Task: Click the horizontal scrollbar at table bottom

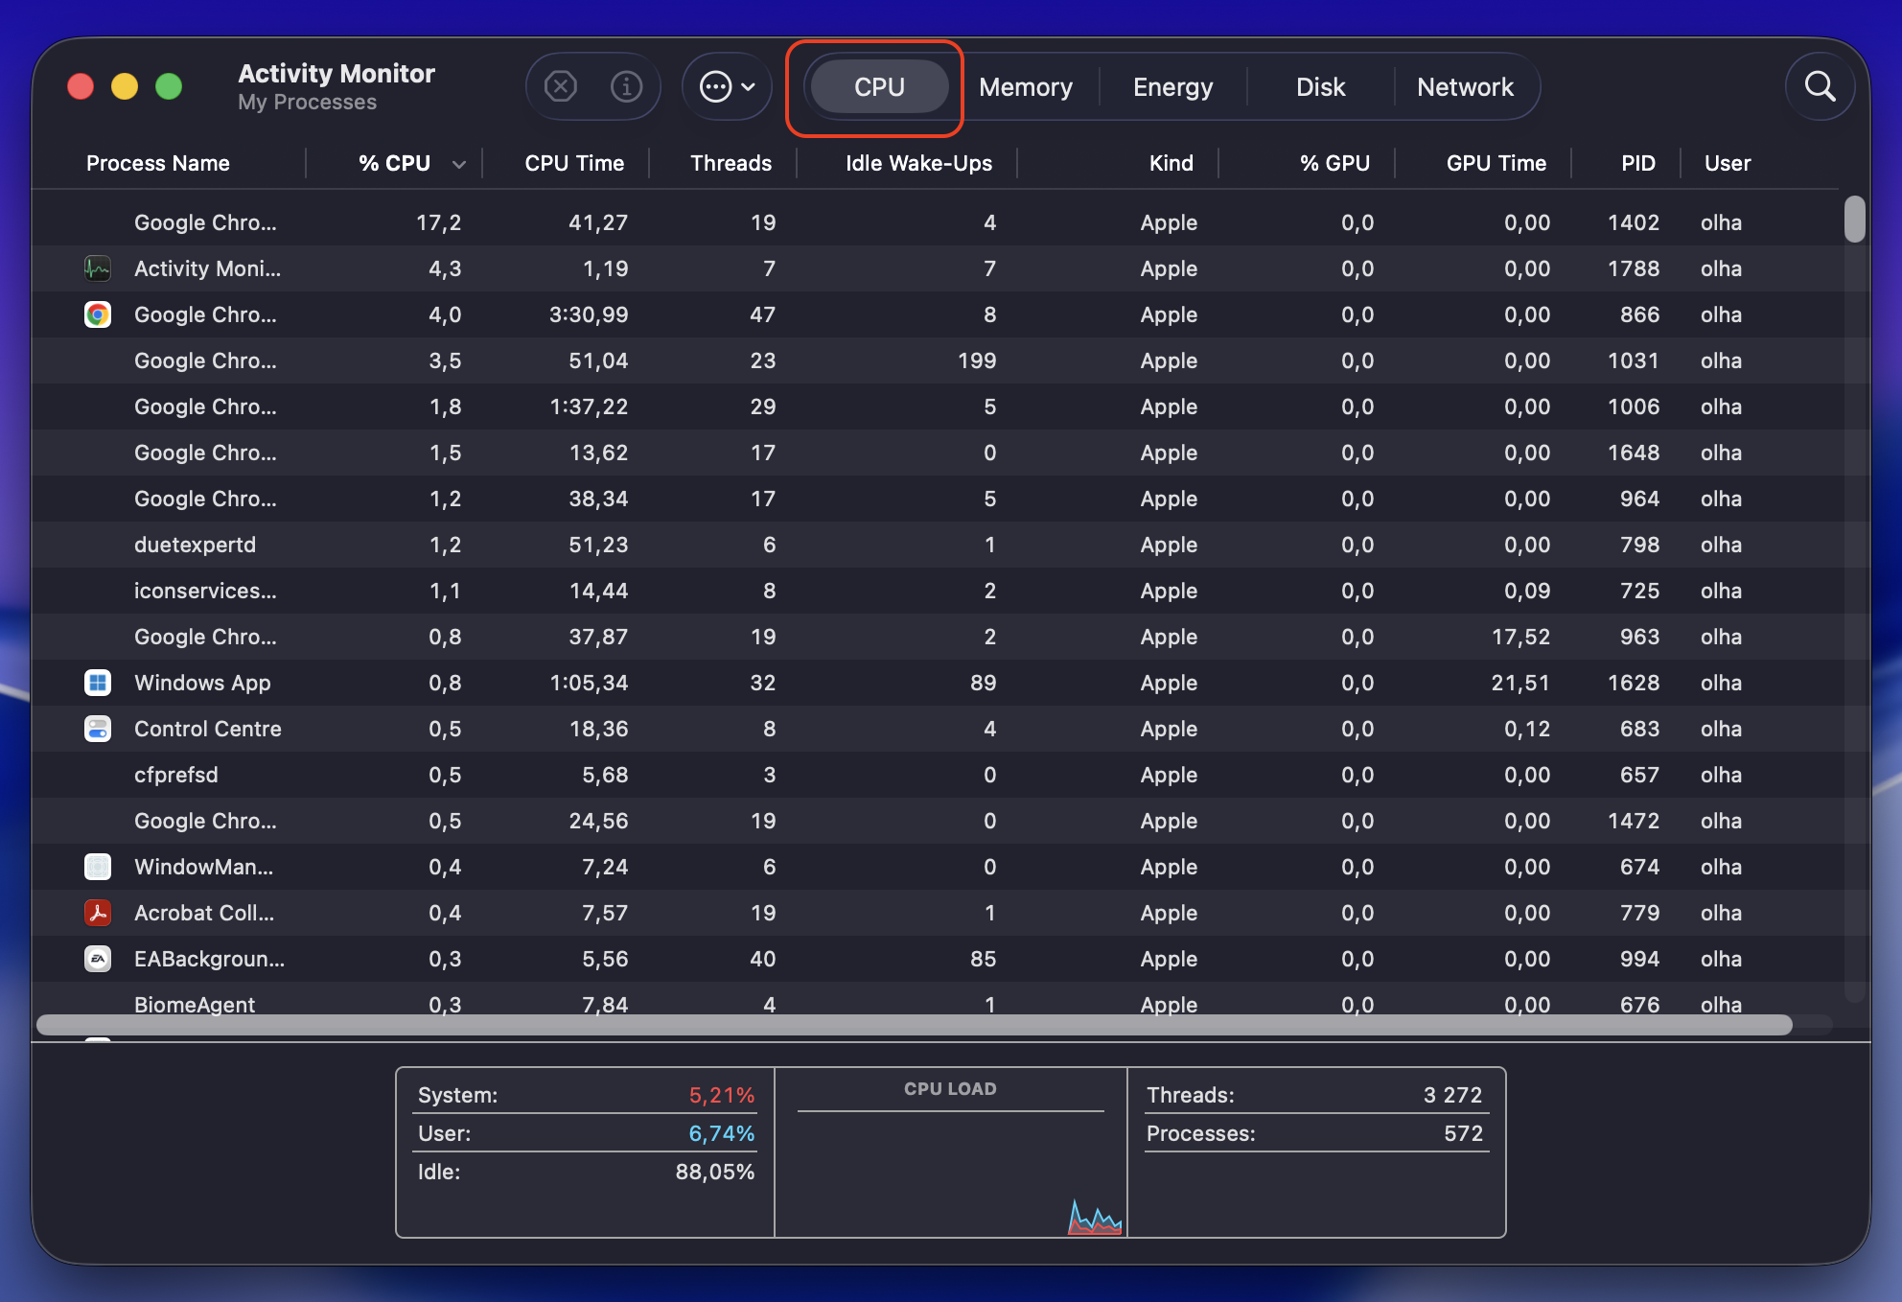Action: [915, 1025]
